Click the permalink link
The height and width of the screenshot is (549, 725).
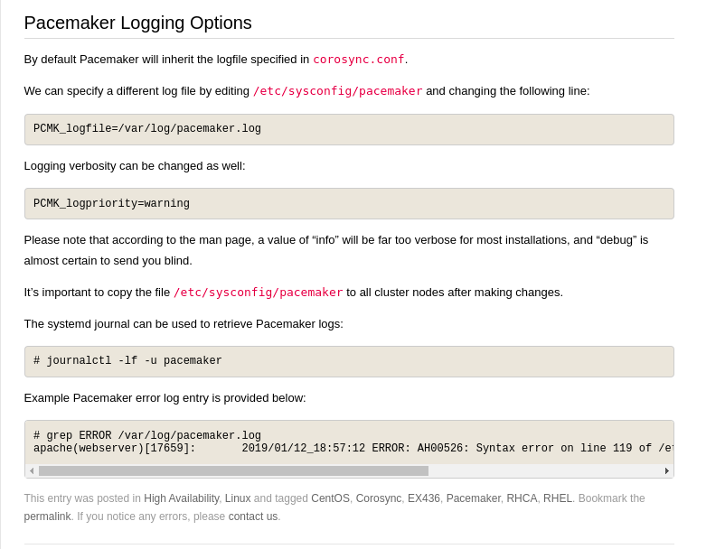pyautogui.click(x=47, y=516)
